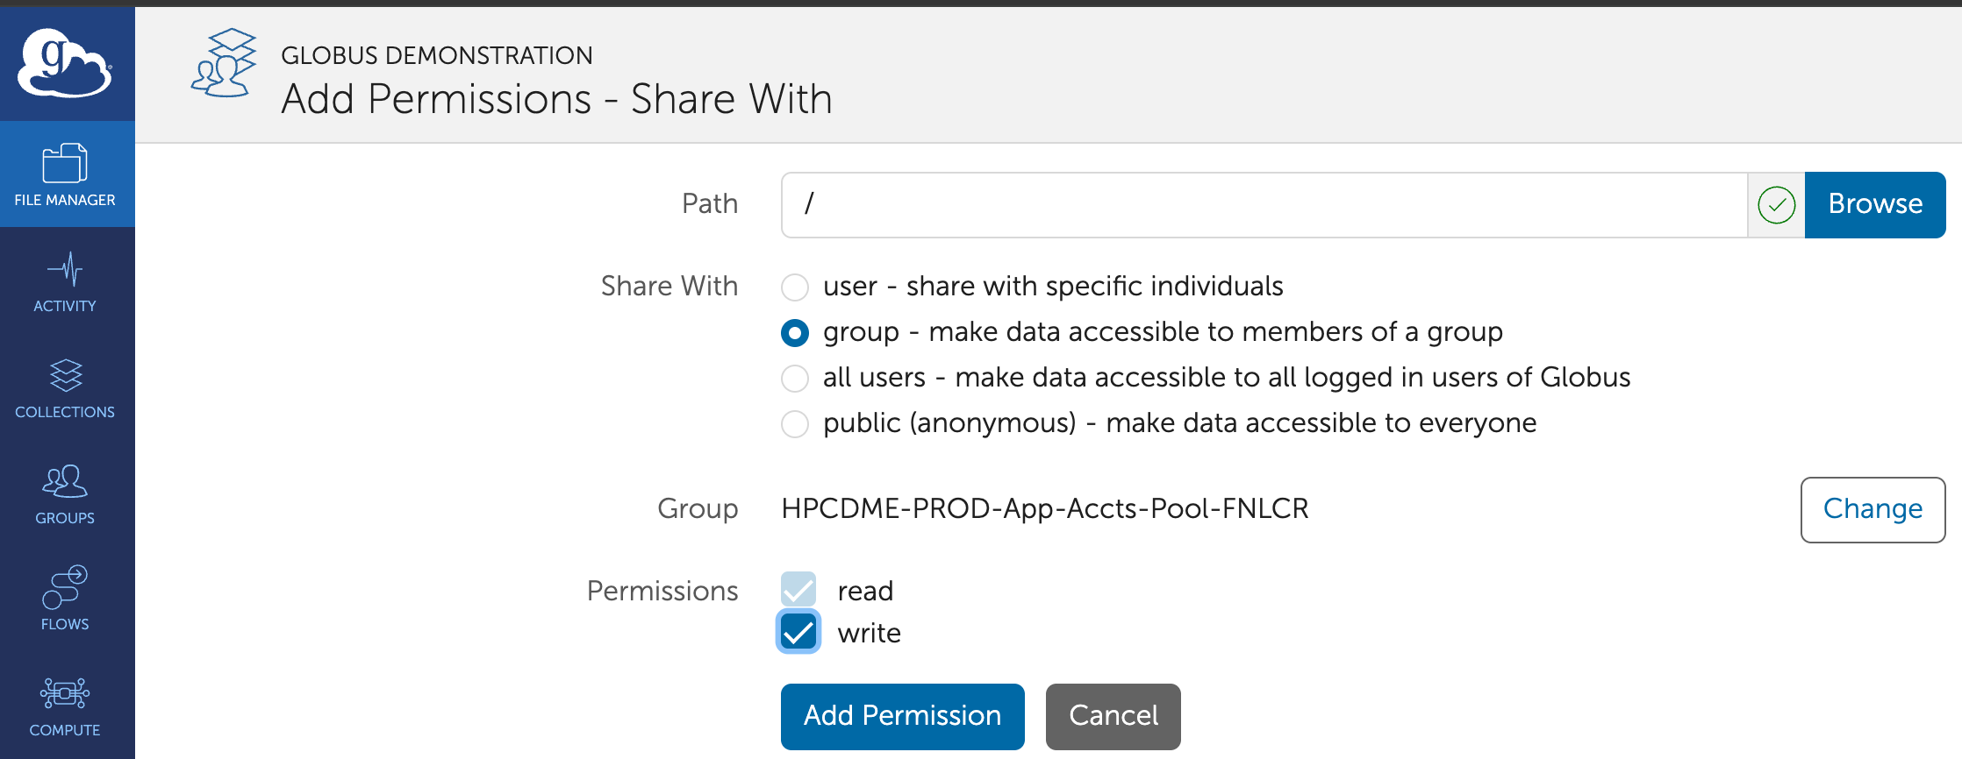Open the Activity pulse icon
Viewport: 1962px width, 759px height.
[65, 270]
